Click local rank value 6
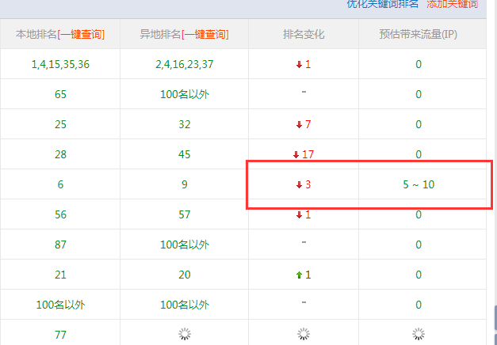This screenshot has height=345, width=497. pos(60,184)
